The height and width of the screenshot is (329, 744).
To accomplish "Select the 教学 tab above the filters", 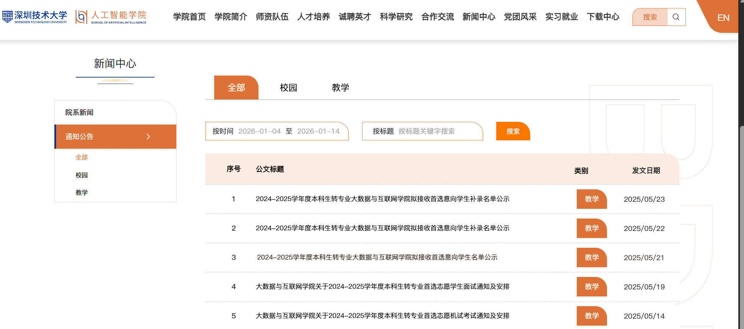I will click(x=340, y=88).
